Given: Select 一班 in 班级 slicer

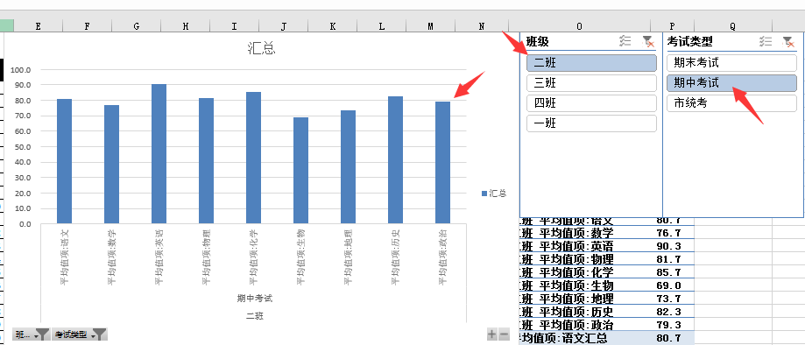Looking at the screenshot, I should tap(591, 123).
